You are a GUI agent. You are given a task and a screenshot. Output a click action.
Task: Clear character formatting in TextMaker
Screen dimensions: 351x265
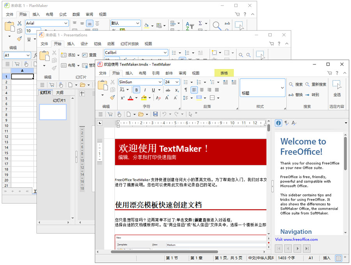tap(158, 98)
